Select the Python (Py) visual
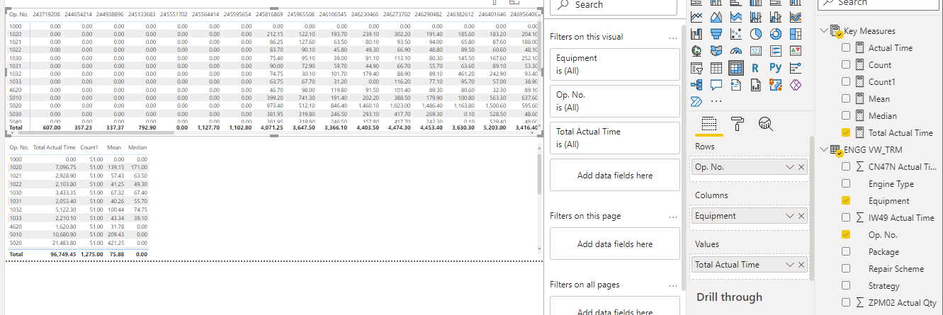Image resolution: width=943 pixels, height=315 pixels. (x=776, y=68)
